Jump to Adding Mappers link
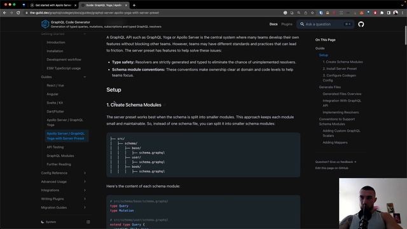 coord(335,142)
